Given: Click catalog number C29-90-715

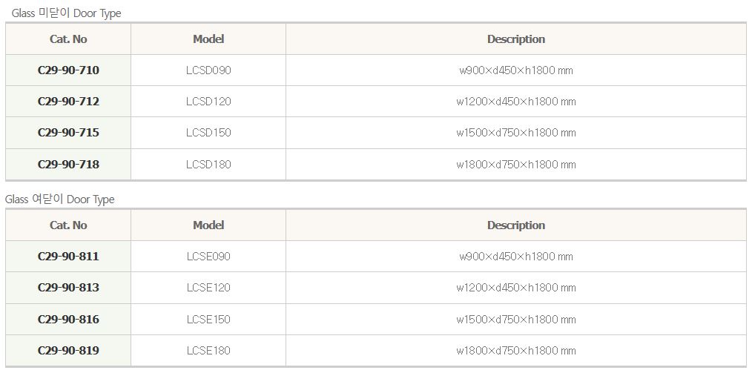Looking at the screenshot, I should (68, 133).
